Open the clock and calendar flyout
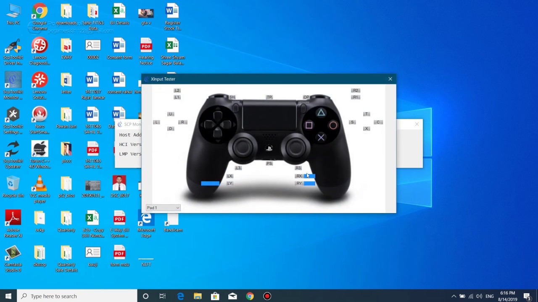Viewport: 538px width, 302px height. click(508, 296)
